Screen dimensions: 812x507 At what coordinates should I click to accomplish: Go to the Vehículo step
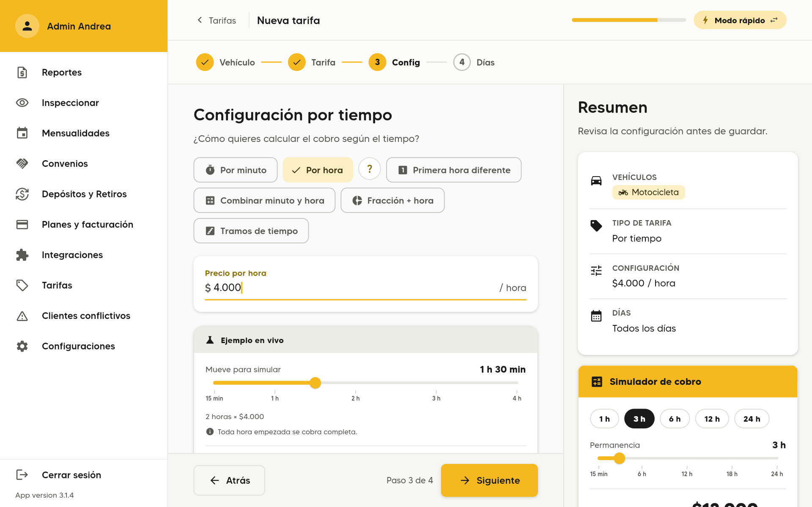[225, 62]
